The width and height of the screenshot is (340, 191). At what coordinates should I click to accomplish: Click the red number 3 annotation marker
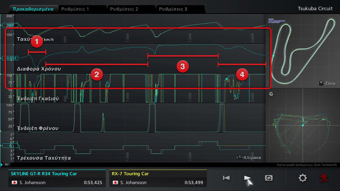(x=183, y=66)
